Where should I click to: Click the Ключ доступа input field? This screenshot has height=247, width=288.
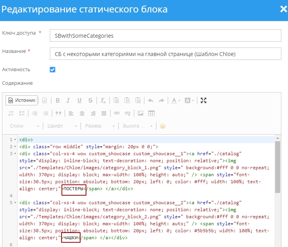click(x=165, y=35)
